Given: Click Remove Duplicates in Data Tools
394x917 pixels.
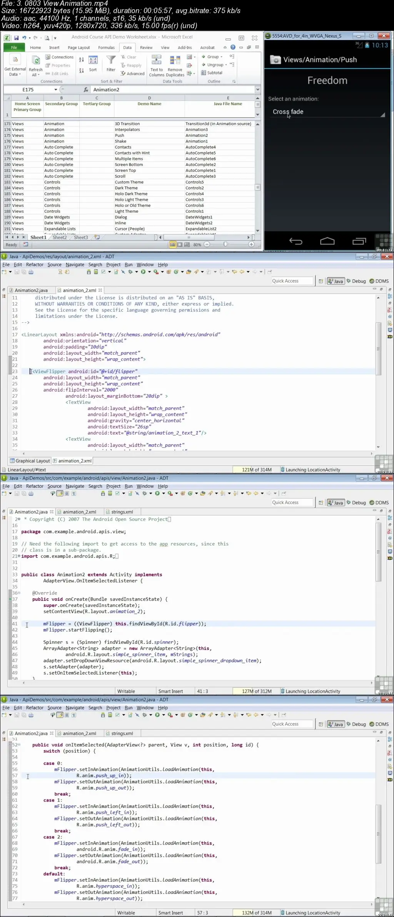Looking at the screenshot, I should (175, 66).
